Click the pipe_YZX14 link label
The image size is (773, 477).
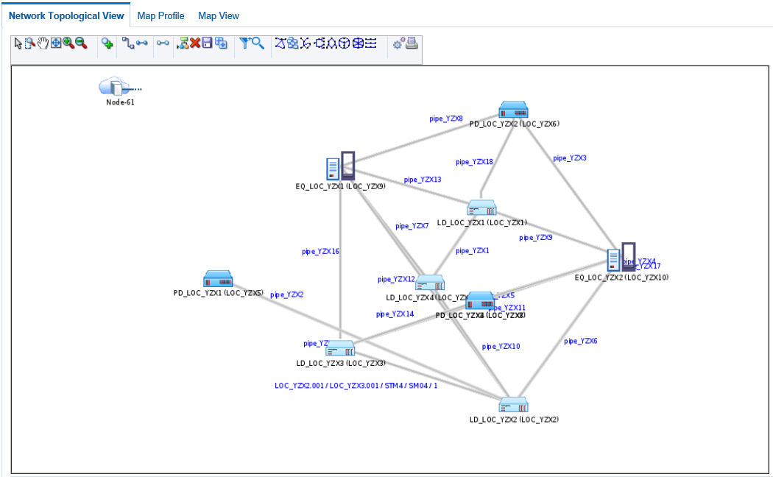tap(395, 314)
